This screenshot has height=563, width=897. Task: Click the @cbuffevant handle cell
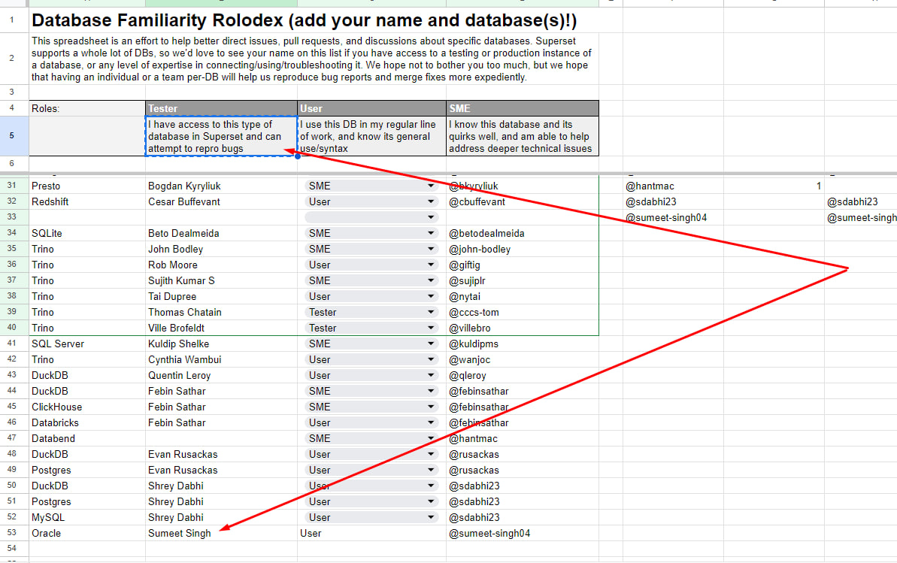click(x=523, y=201)
